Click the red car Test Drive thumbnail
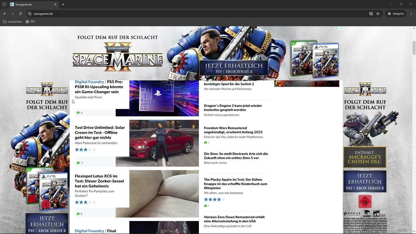The image size is (416, 234). (164, 143)
